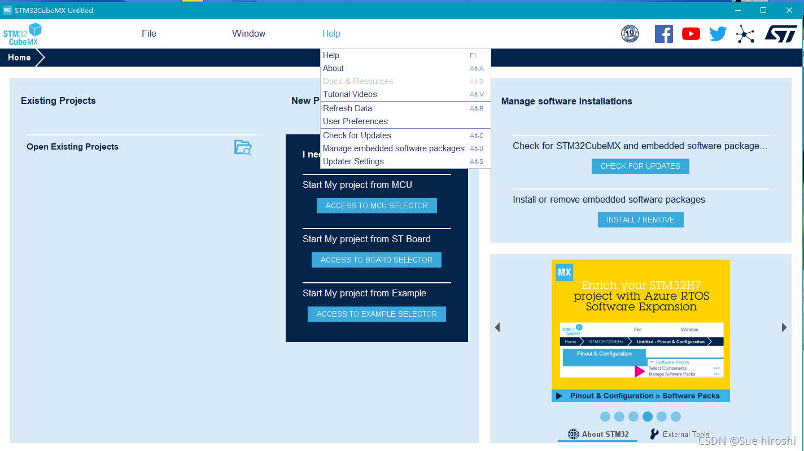Select Refresh Data menu entry
The image size is (804, 451).
coord(405,108)
